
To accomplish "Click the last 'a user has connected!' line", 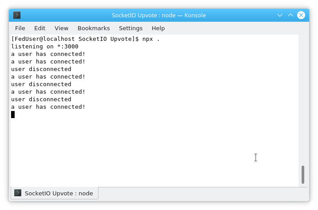I will tap(48, 107).
